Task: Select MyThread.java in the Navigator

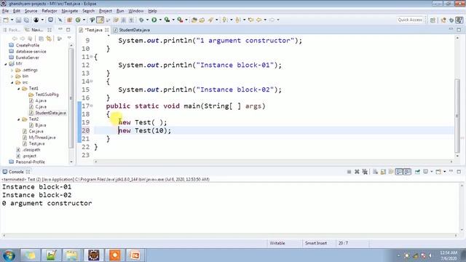Action: [42, 138]
